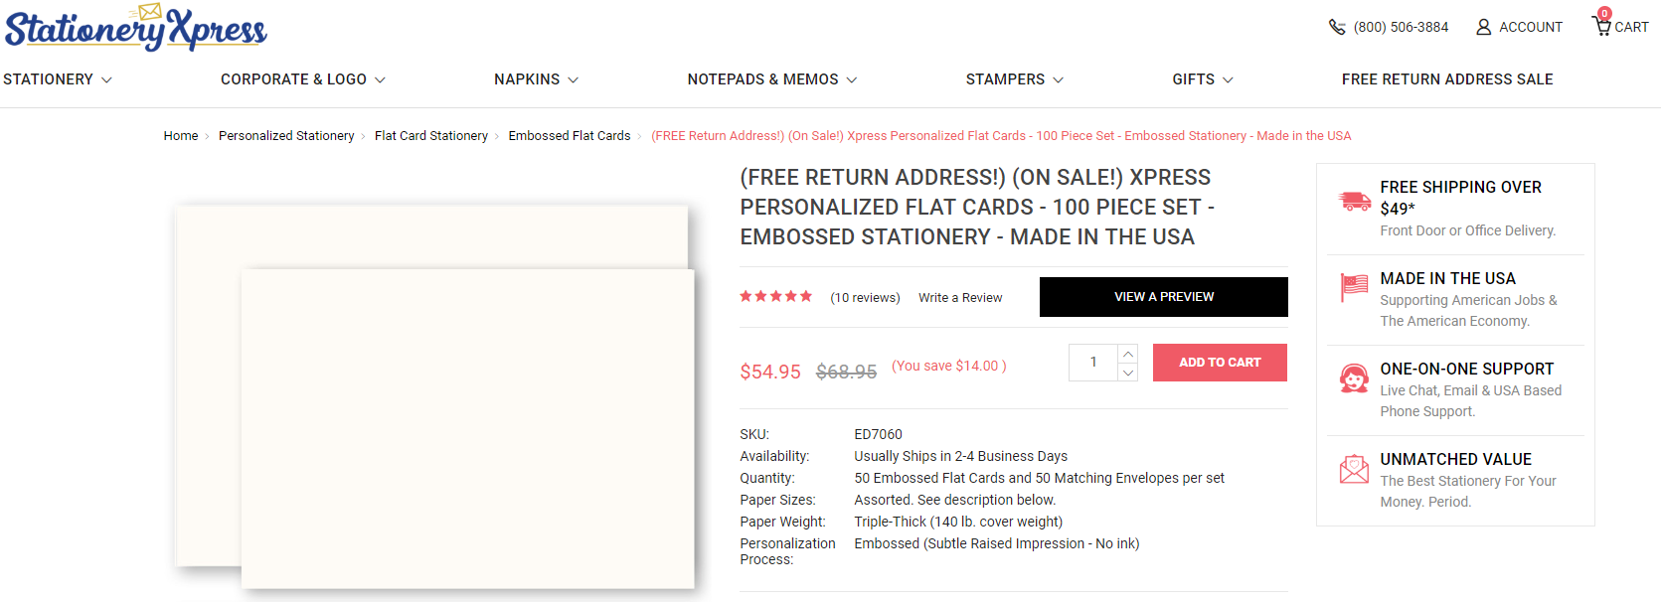Click the Triple-Thick paper weight text
This screenshot has height=602, width=1661.
959,522
